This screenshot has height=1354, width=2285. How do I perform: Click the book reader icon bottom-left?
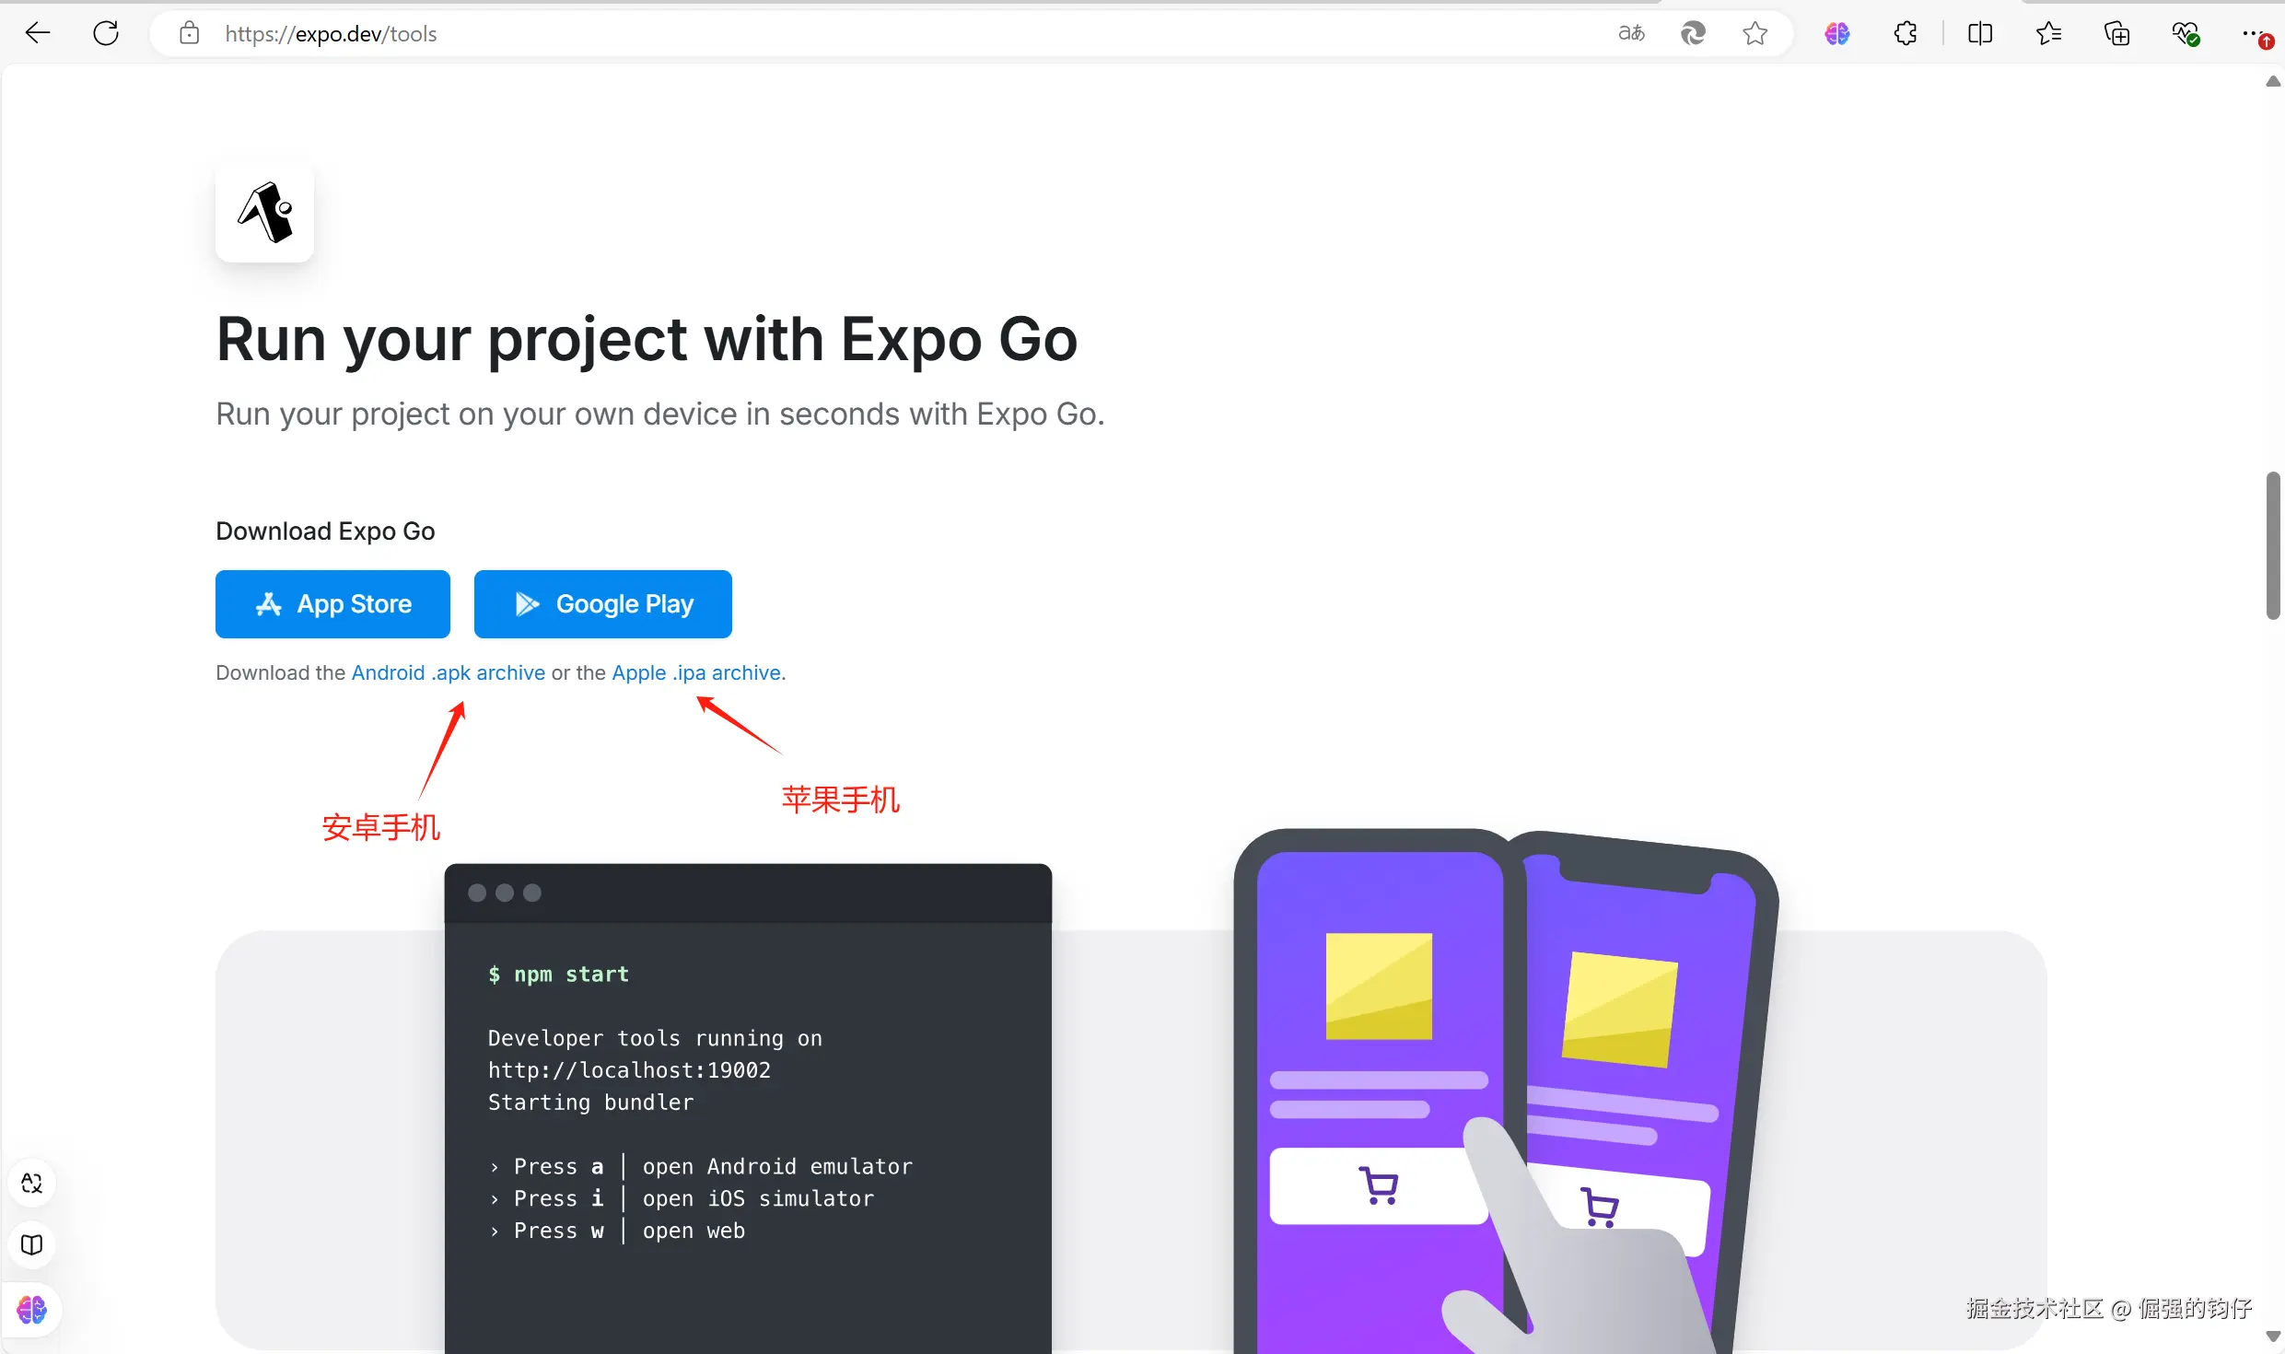point(32,1245)
